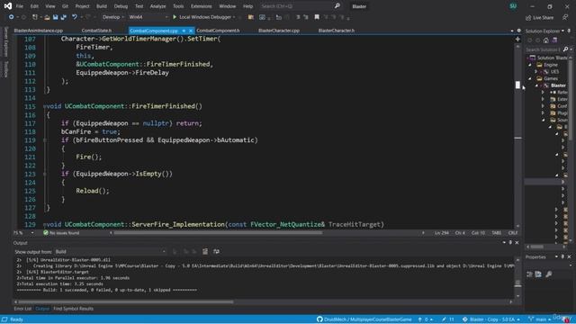Click the Visual Studio logo icon
This screenshot has height=324, width=576.
pos(8,6)
